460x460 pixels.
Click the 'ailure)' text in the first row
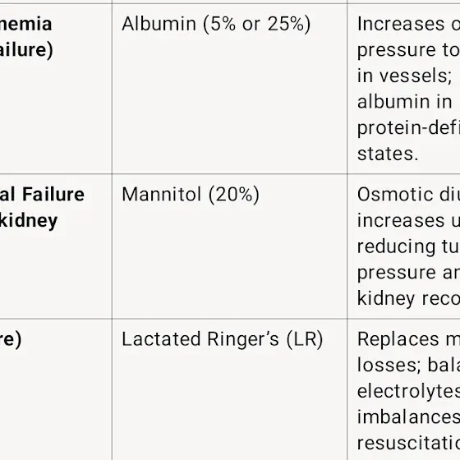point(26,50)
